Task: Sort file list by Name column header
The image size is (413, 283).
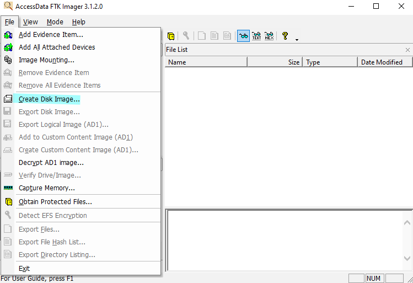Action: [206, 62]
